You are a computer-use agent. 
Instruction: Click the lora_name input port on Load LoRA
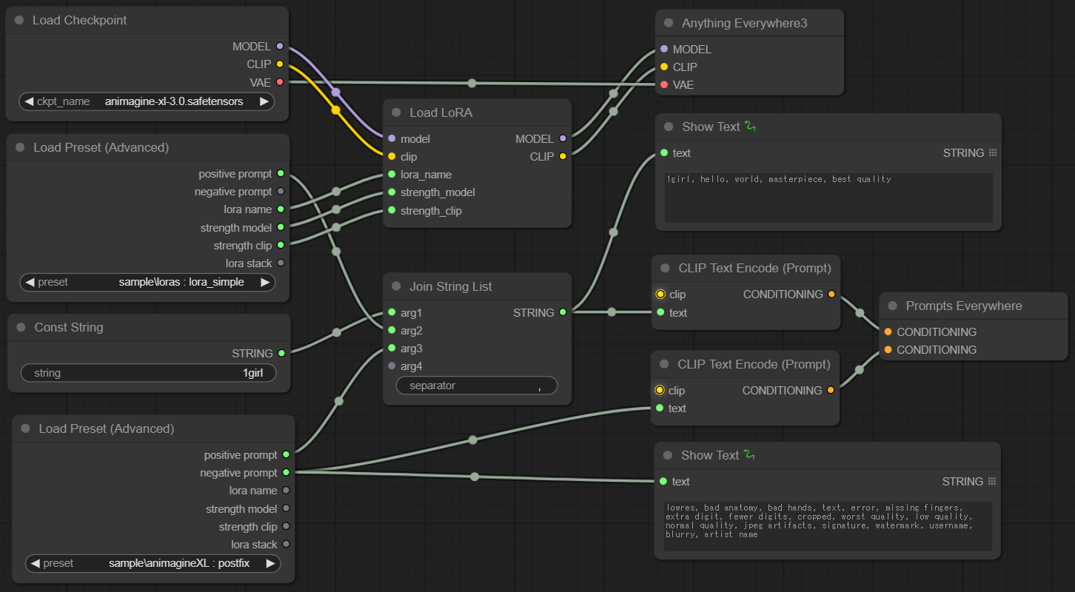[x=392, y=175]
